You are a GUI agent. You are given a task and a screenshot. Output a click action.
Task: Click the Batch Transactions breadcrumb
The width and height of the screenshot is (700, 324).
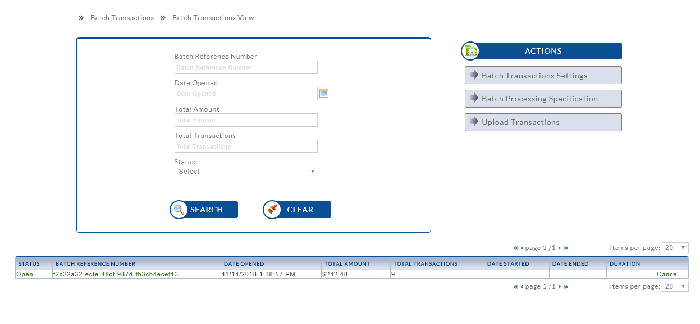[122, 18]
